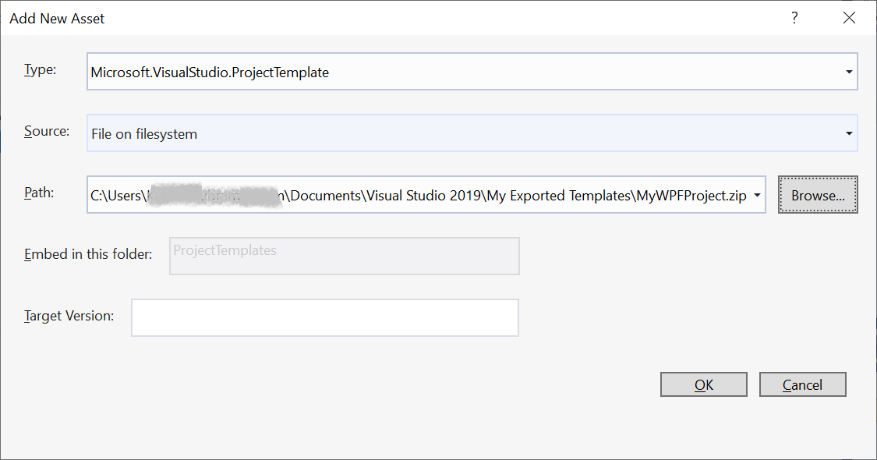Expand the Path history dropdown arrow
877x460 pixels.
[757, 196]
